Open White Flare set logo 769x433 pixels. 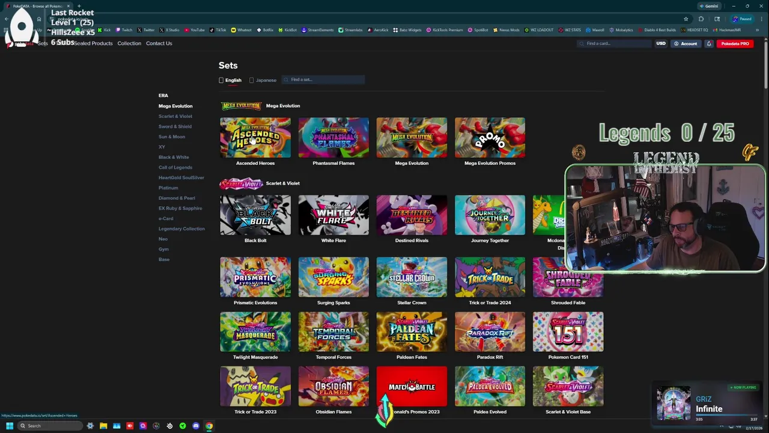click(x=333, y=215)
